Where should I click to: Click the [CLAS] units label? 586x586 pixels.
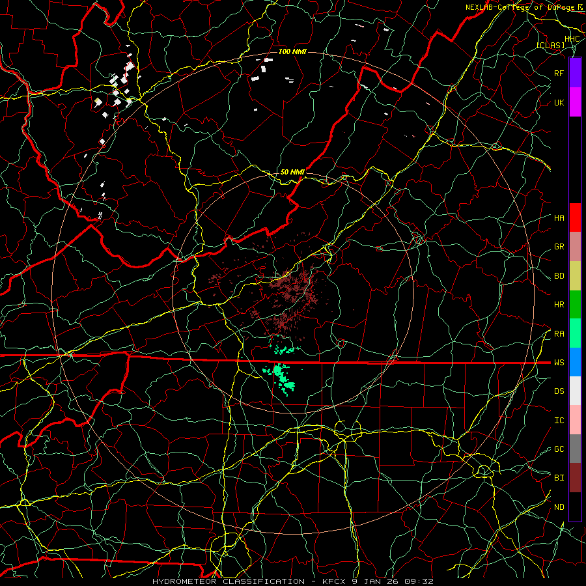pyautogui.click(x=551, y=46)
